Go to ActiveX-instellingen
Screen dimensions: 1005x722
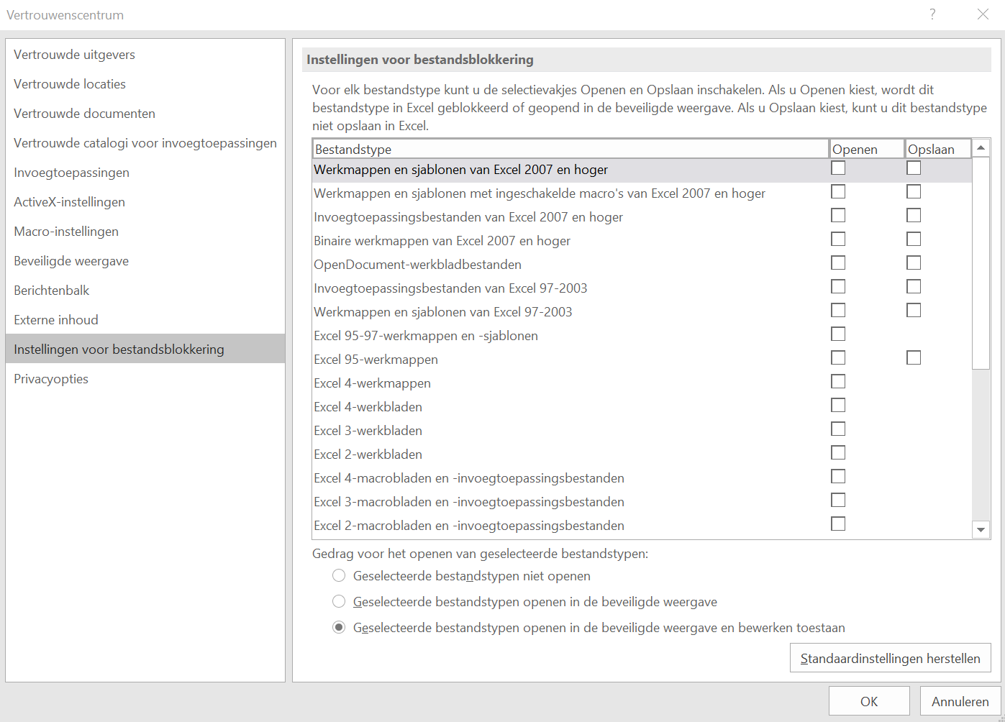pos(145,202)
